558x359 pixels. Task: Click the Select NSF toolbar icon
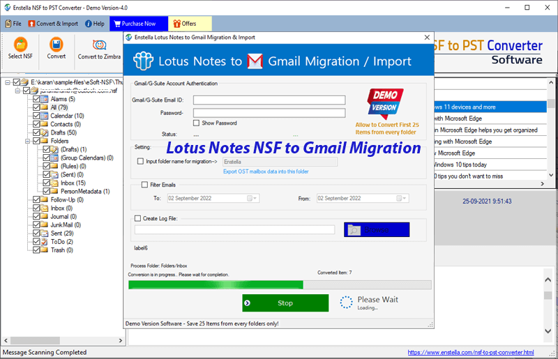click(21, 45)
